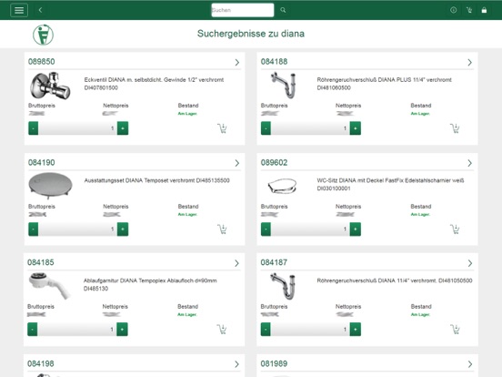Open the hamburger menu
The width and height of the screenshot is (502, 377).
(19, 10)
